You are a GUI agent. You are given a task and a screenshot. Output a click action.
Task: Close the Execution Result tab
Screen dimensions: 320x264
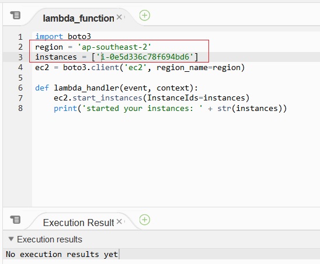(119, 221)
